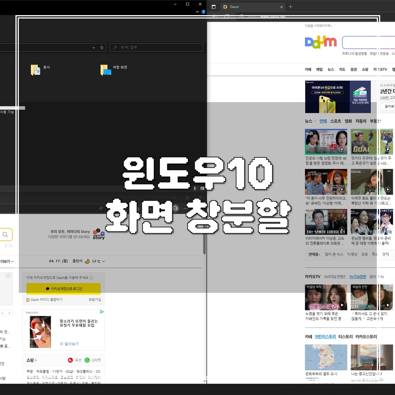Screen dimensions: 395x395
Task: Select the 문서 folder icon
Action: coord(35,70)
